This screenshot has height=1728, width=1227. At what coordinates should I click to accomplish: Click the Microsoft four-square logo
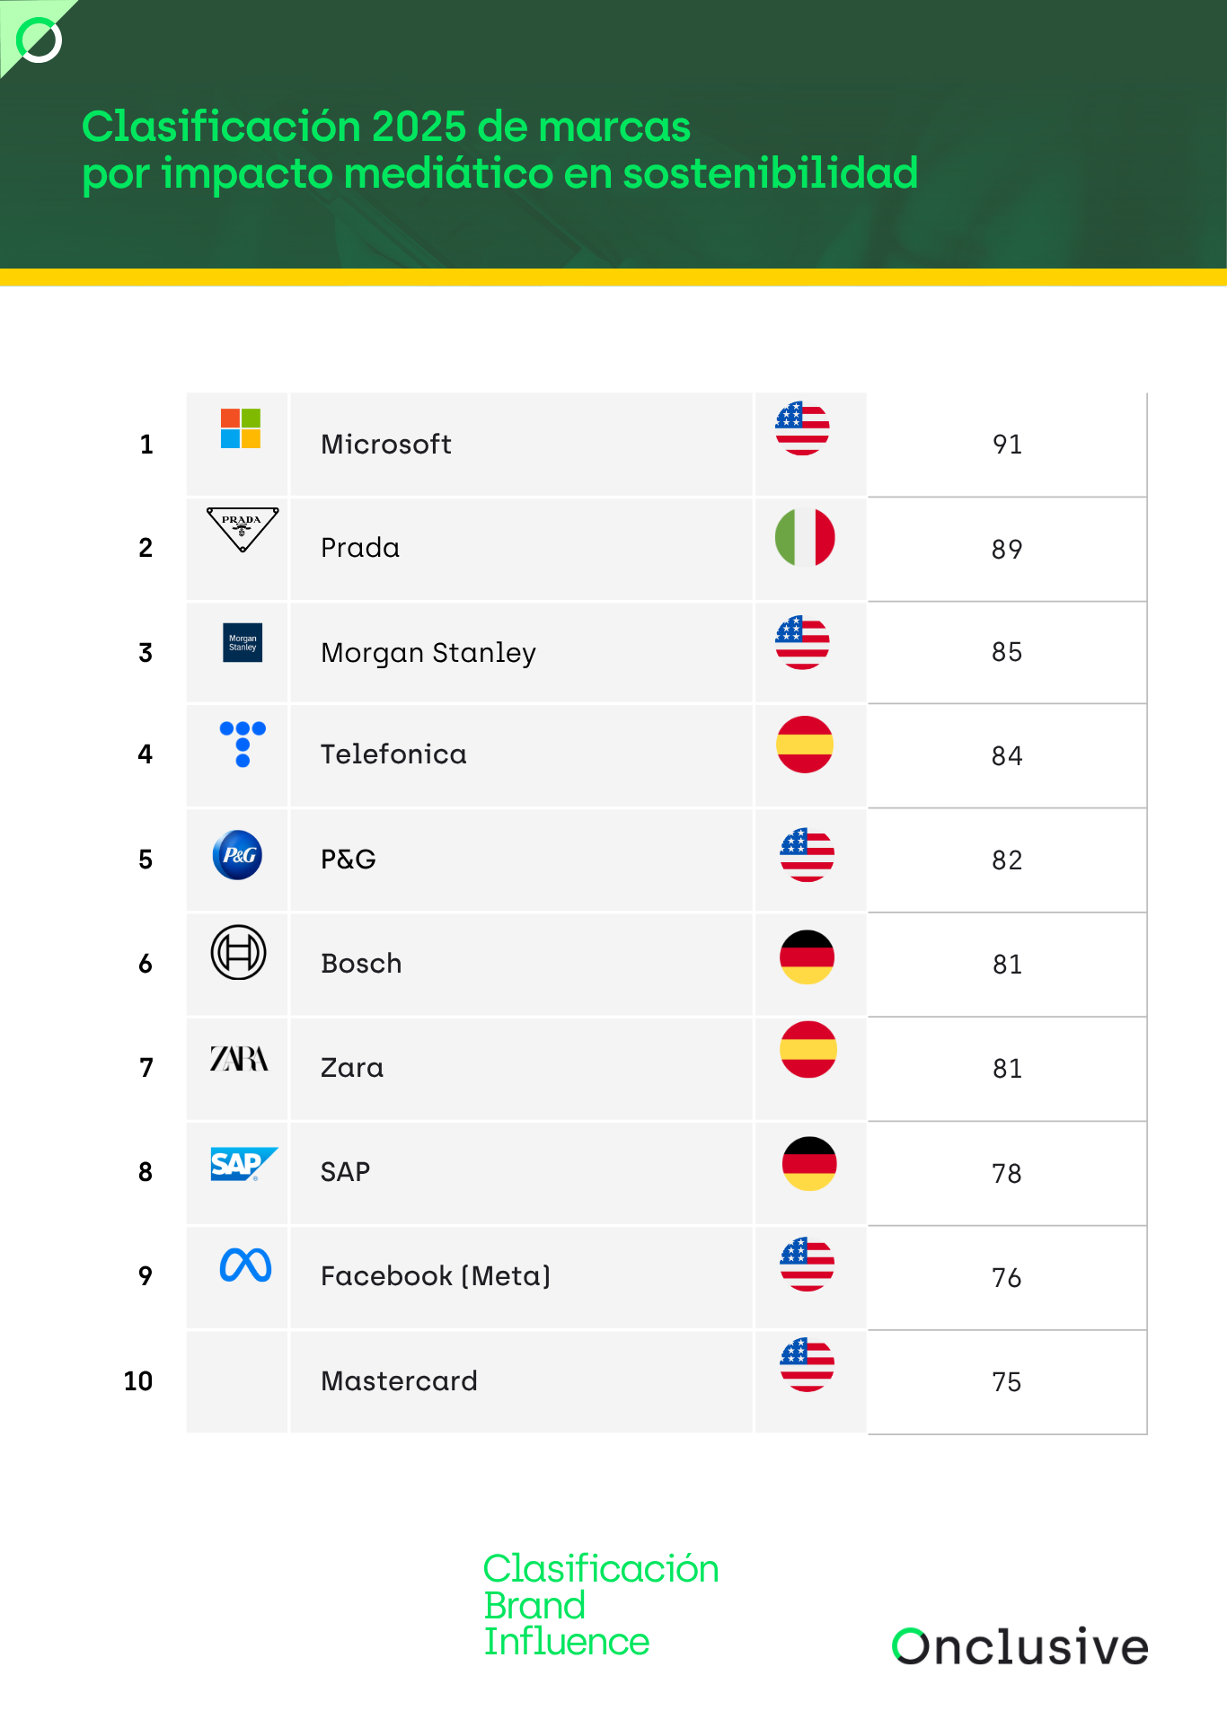coord(241,428)
